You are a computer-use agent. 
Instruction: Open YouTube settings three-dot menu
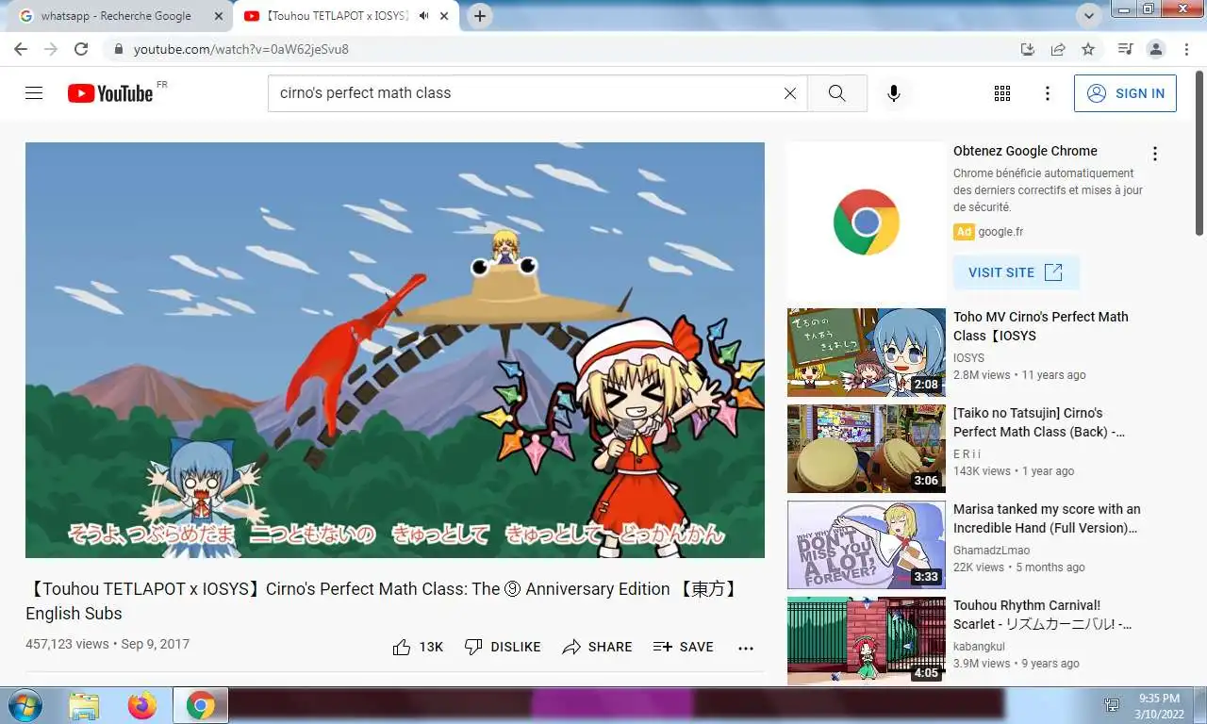tap(1047, 93)
